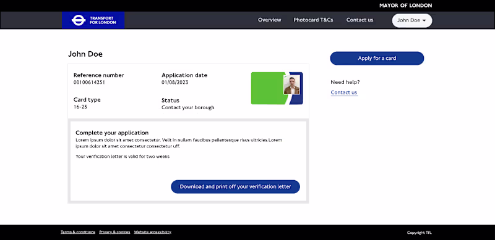Click the Apply for a card button
Image resolution: width=495 pixels, height=240 pixels.
[377, 58]
